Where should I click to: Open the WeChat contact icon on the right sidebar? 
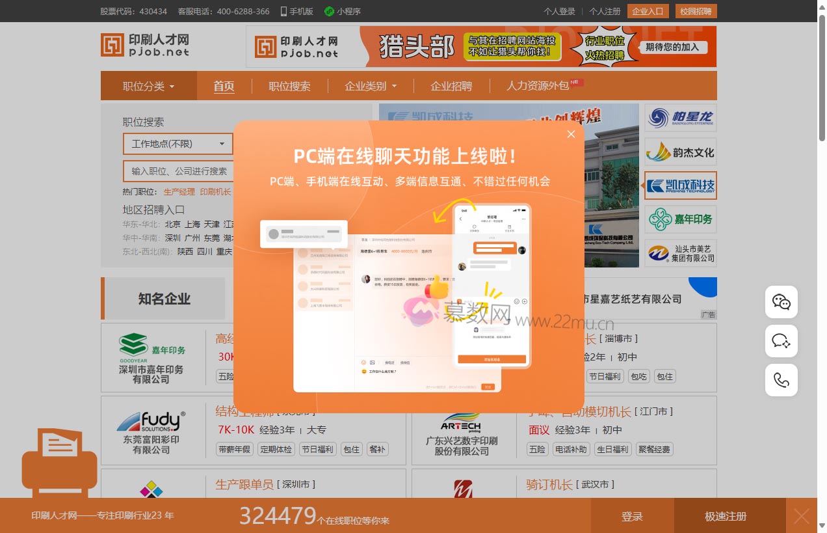[x=781, y=302]
